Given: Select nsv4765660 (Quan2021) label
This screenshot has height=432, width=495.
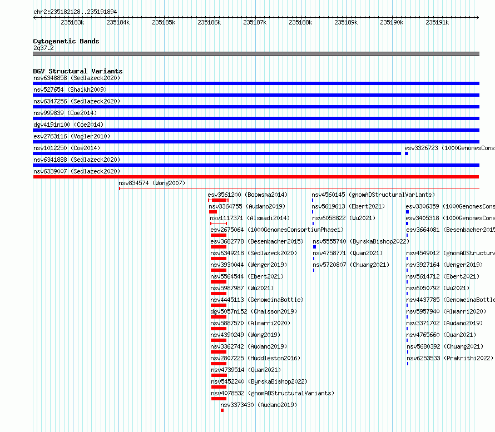Looking at the screenshot, I should [441, 335].
